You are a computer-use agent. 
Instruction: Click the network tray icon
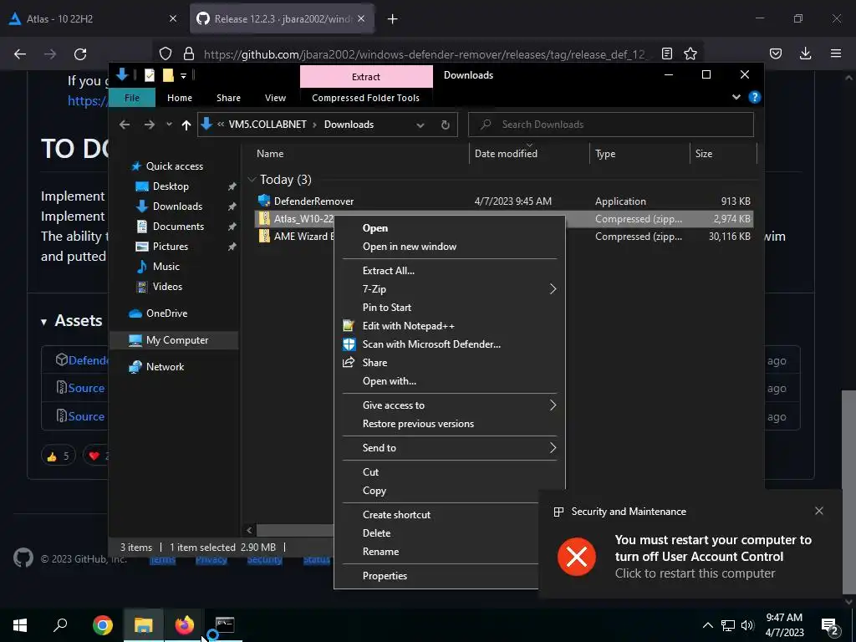[x=728, y=625]
